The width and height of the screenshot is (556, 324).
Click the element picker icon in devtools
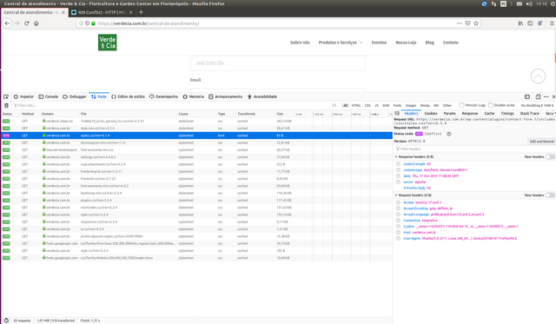tap(6, 96)
